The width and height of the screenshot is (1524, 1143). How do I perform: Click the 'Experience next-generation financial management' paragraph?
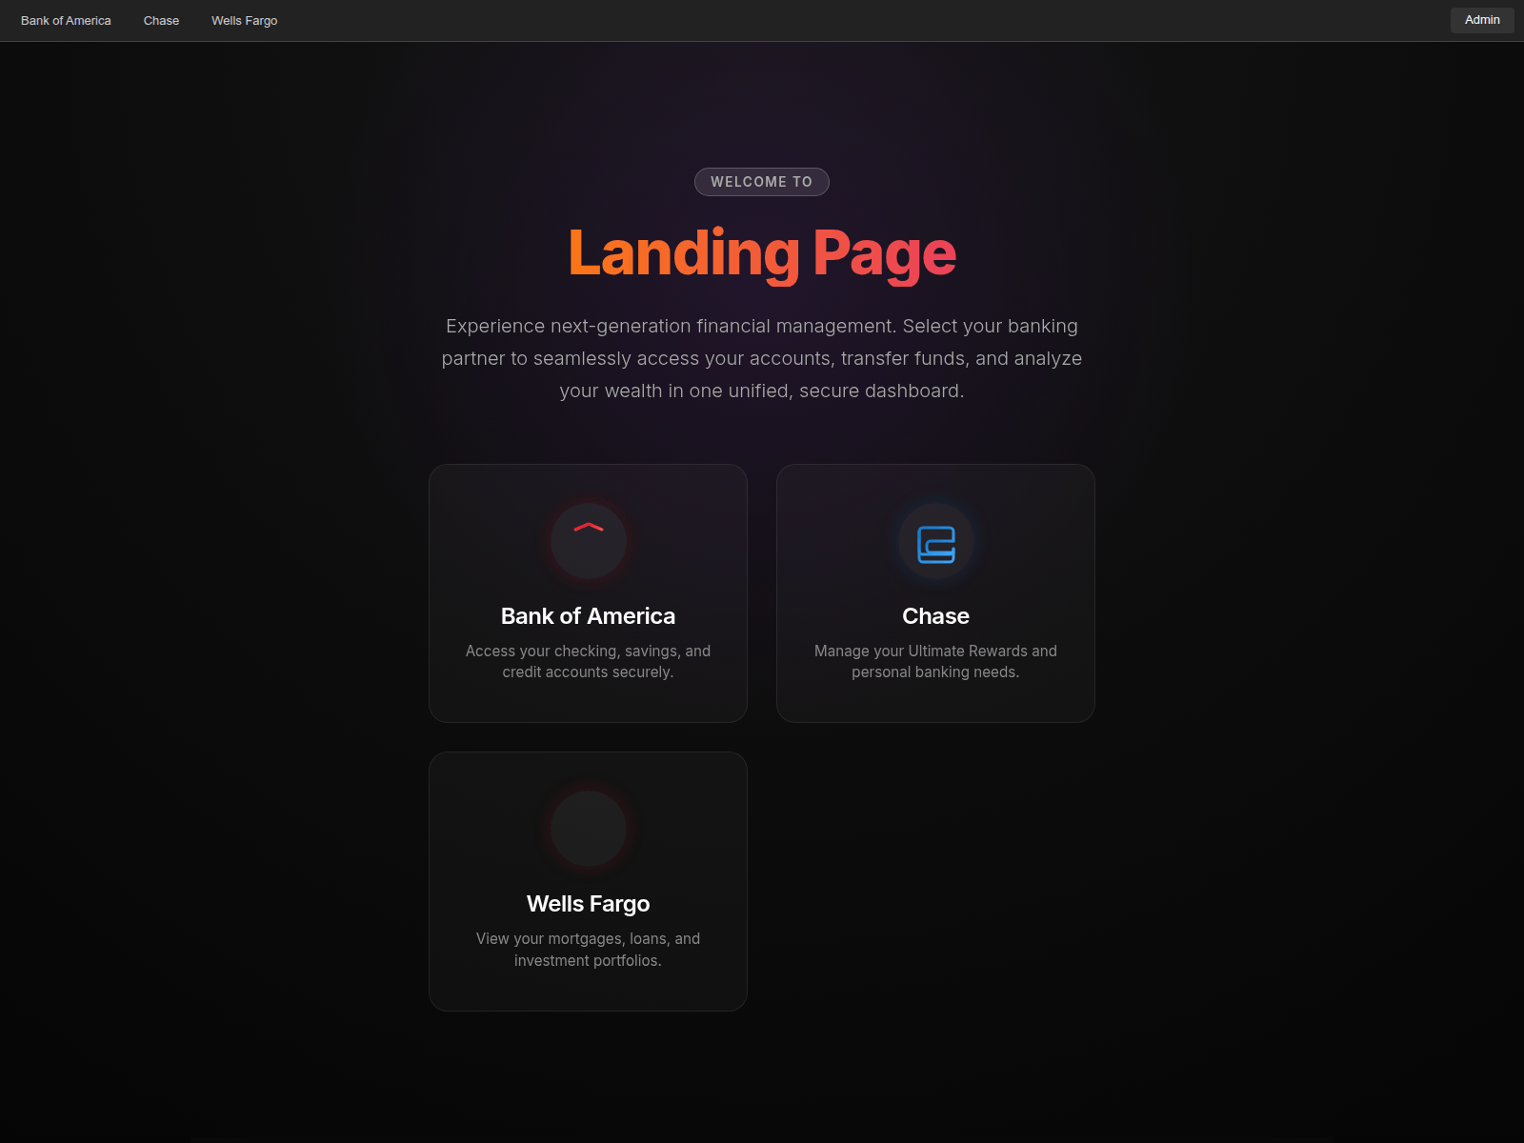tap(762, 358)
